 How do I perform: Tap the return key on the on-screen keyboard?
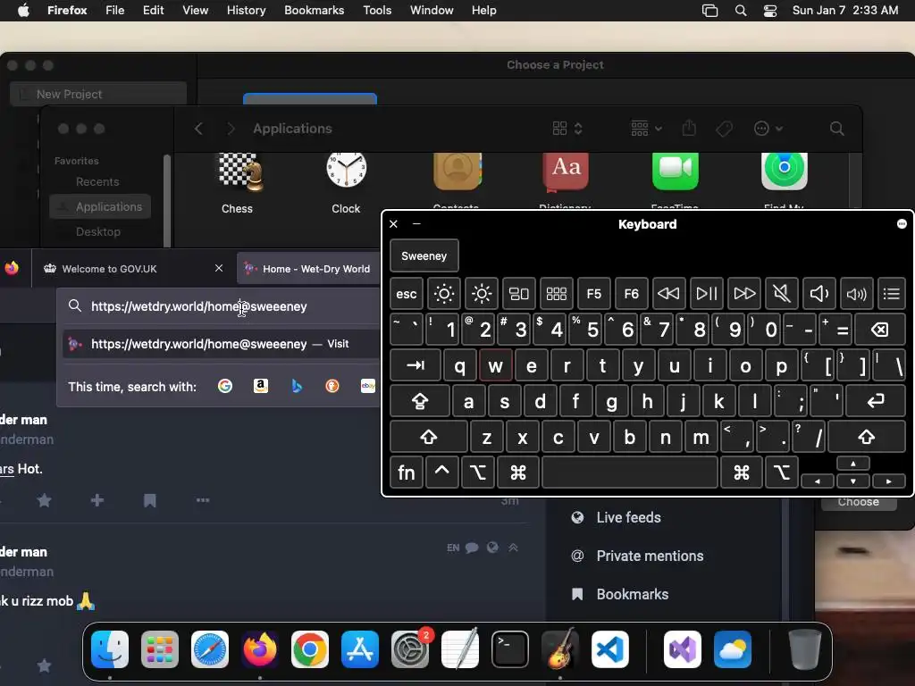[876, 401]
